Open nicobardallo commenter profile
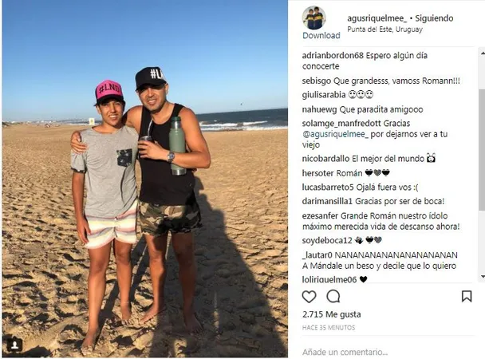The image size is (485, 359). [325, 159]
